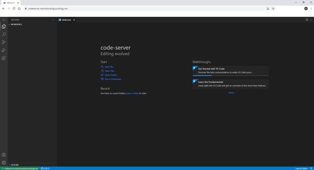This screenshot has height=170, width=314.
Task: Open the Extensions view icon
Action: point(4,58)
